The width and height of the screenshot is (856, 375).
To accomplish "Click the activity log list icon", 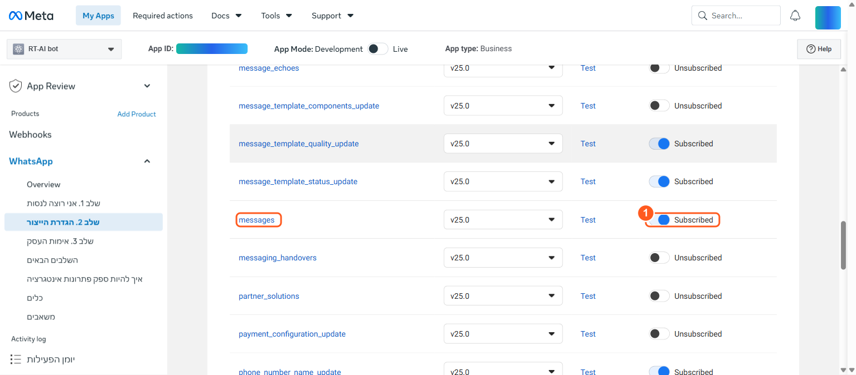I will [x=16, y=359].
